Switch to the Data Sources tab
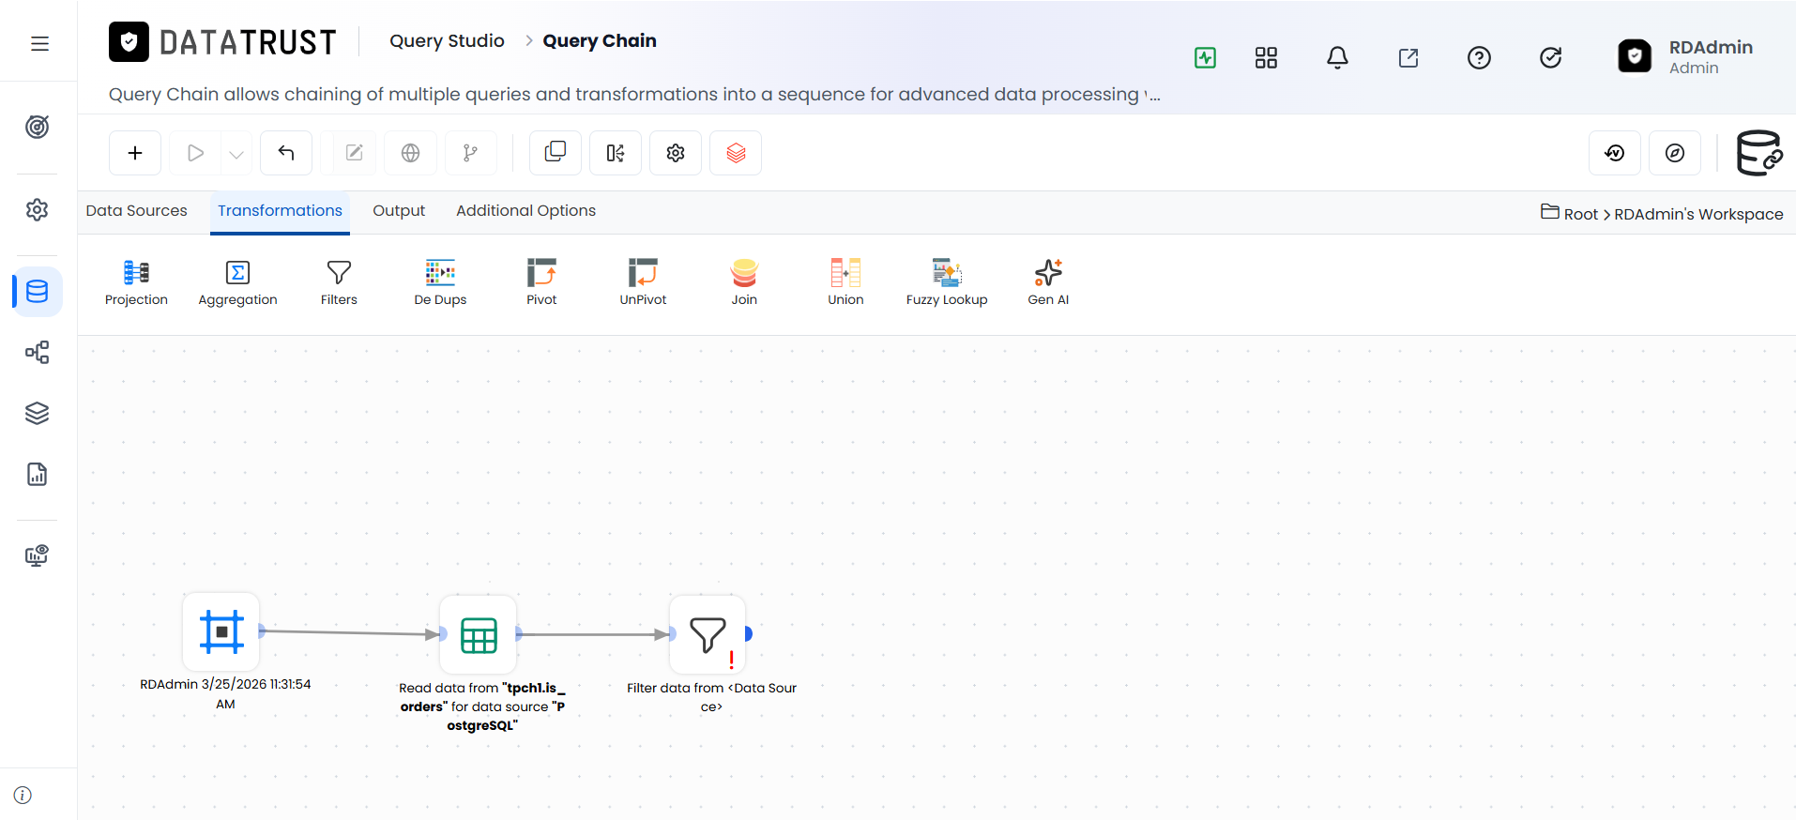Viewport: 1796px width, 820px height. coord(136,210)
